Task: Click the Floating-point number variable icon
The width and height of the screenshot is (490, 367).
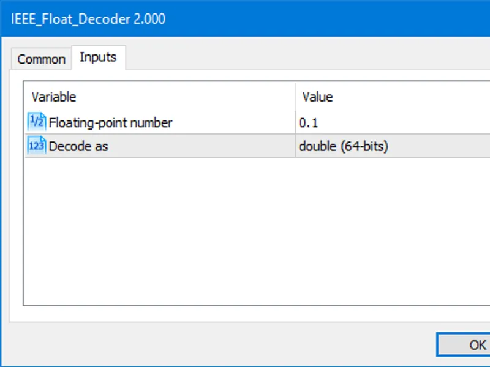Action: [37, 122]
